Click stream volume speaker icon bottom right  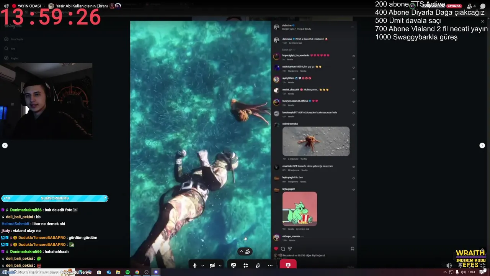point(449,265)
